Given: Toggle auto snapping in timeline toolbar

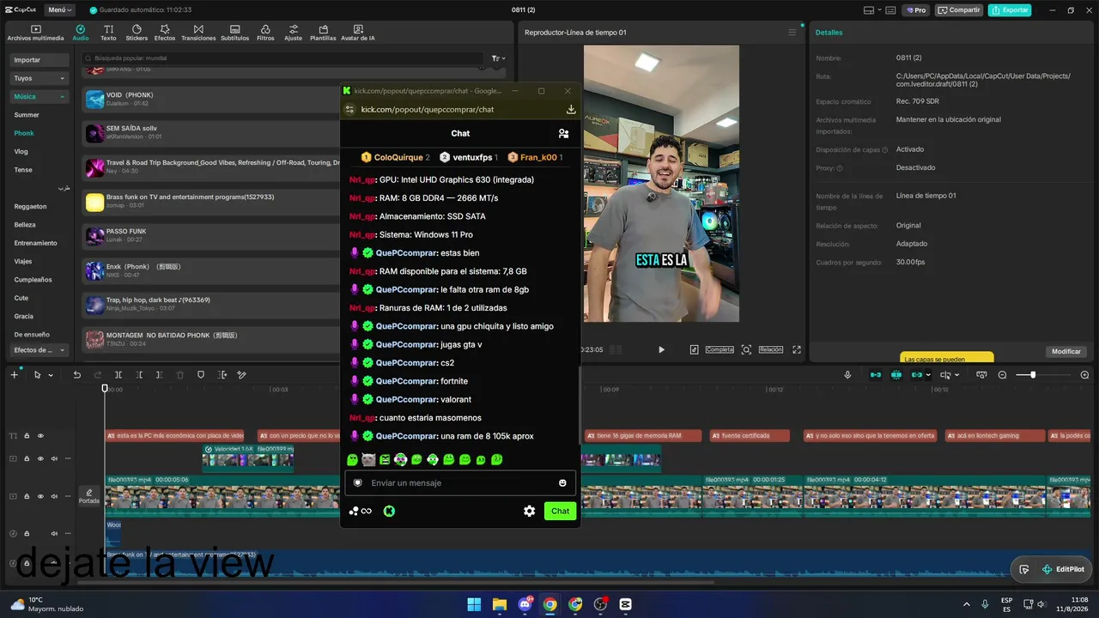Looking at the screenshot, I should 896,375.
